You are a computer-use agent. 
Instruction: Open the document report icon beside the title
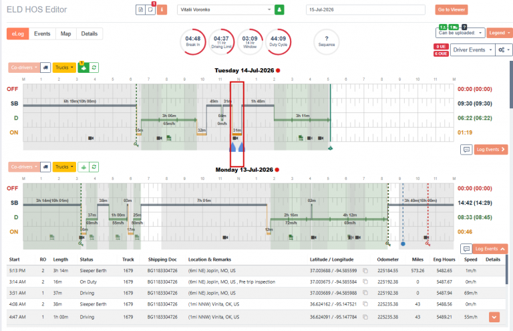click(141, 10)
